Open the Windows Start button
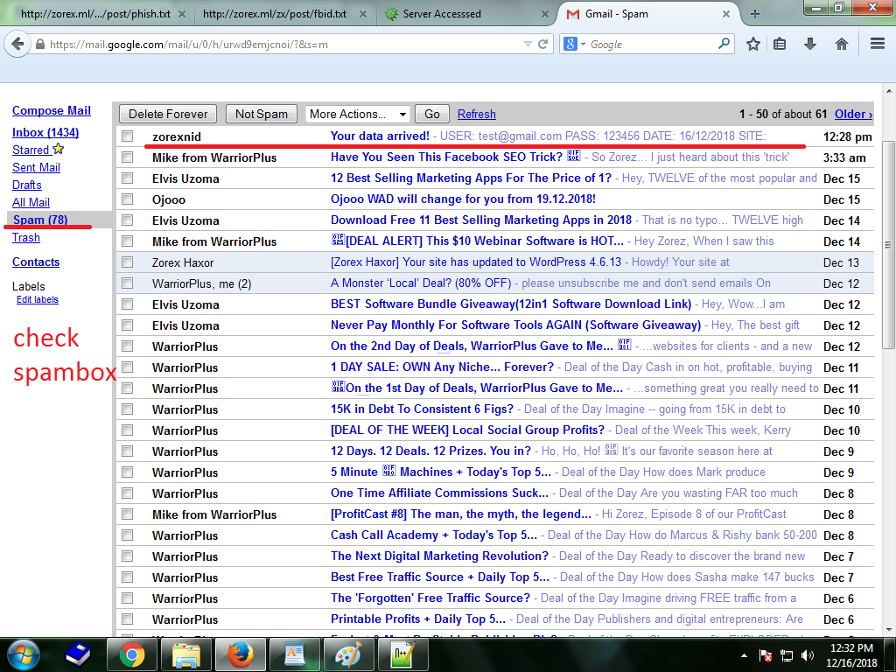The image size is (896, 672). pyautogui.click(x=24, y=654)
